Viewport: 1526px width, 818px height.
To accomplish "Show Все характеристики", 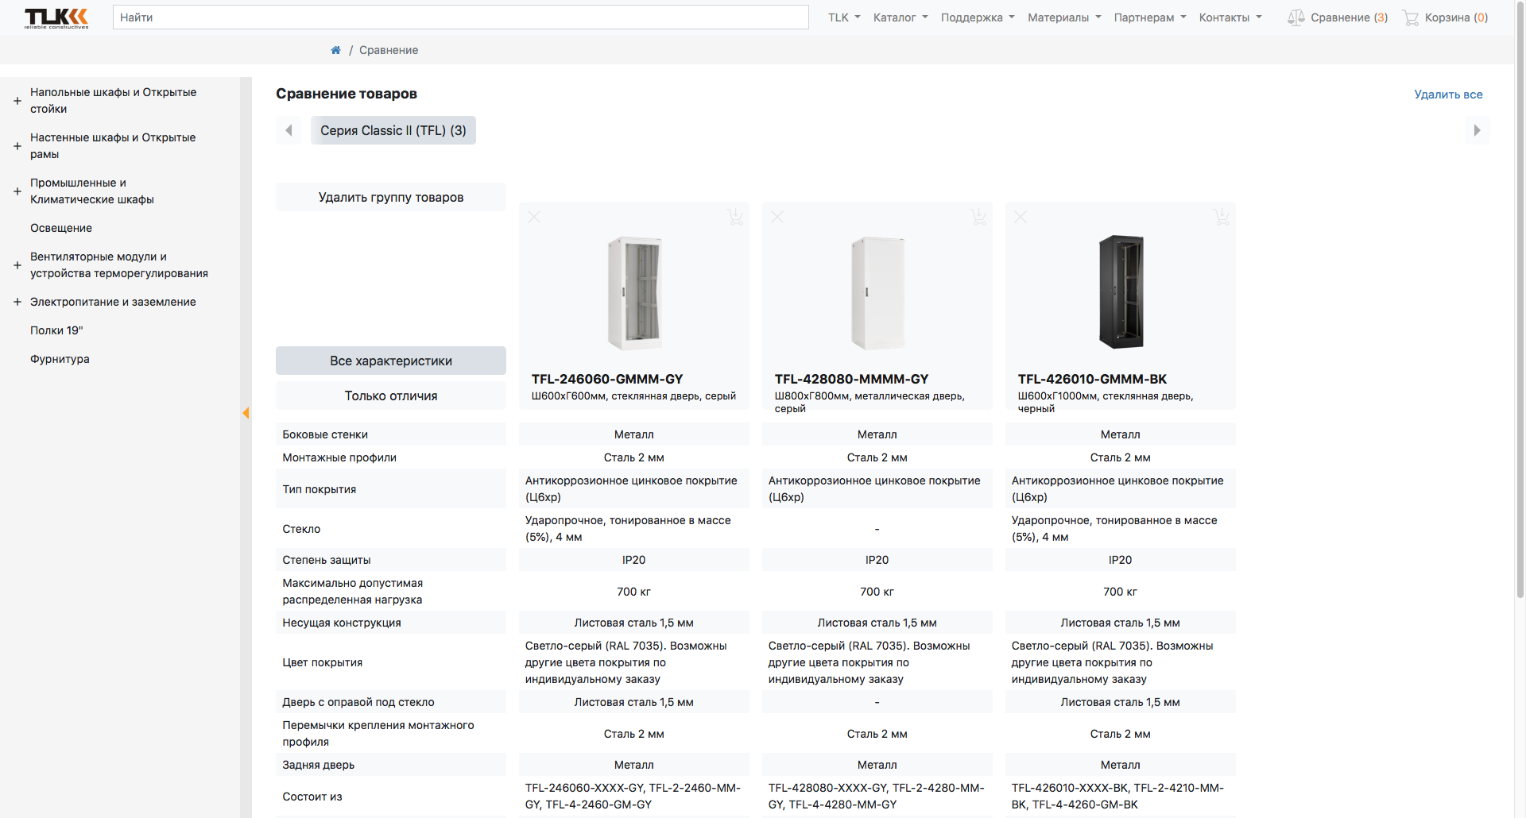I will (x=391, y=361).
